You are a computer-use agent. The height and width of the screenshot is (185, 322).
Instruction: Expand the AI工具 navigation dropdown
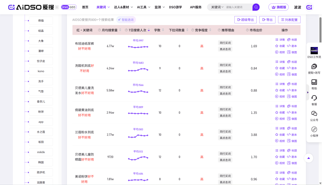pyautogui.click(x=143, y=7)
